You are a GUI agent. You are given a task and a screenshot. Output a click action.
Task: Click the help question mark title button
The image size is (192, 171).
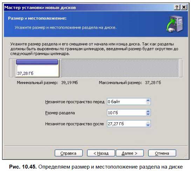click(x=177, y=7)
